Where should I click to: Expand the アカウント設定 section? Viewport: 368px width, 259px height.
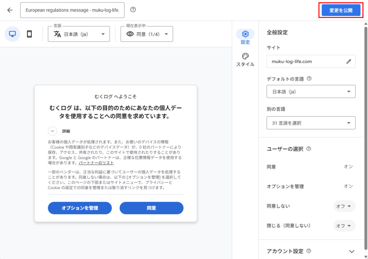[x=351, y=251]
